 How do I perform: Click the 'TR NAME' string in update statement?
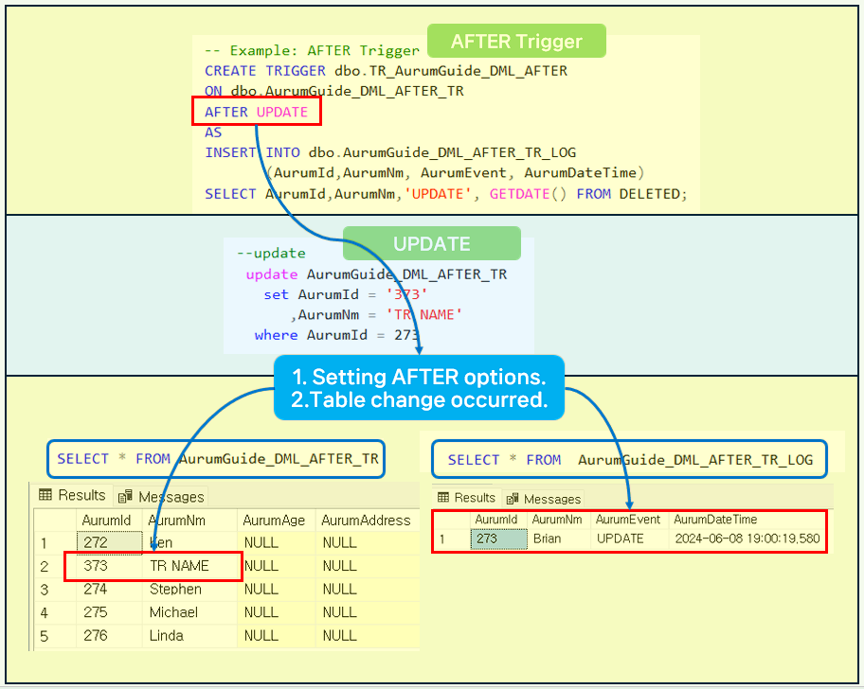coord(423,315)
